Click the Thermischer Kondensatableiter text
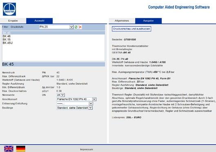 coord(130,46)
